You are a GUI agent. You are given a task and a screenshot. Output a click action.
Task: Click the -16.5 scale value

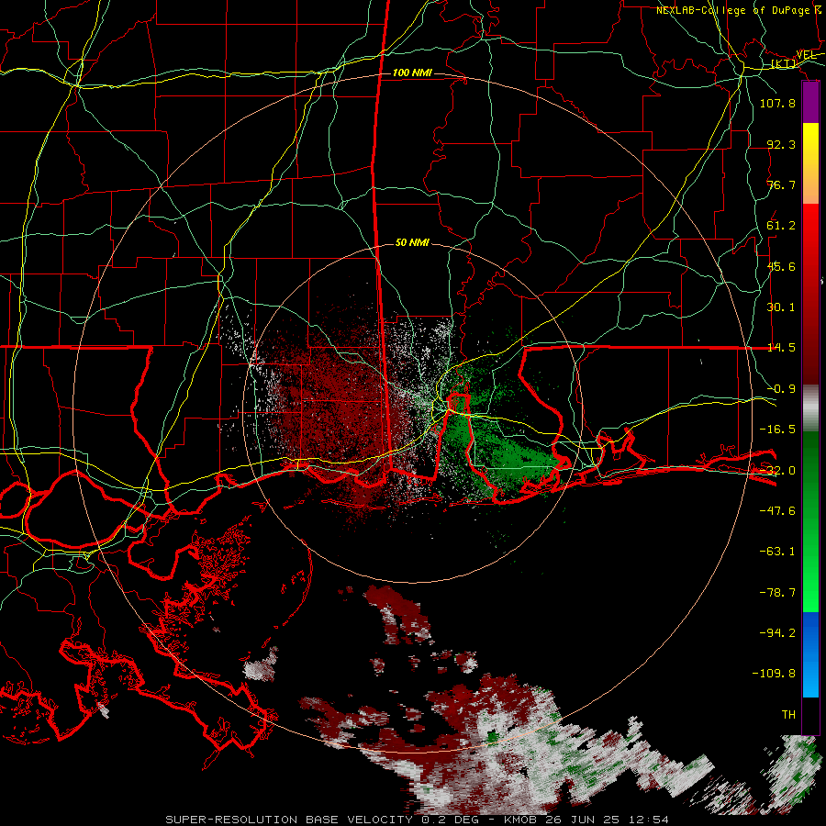777,430
